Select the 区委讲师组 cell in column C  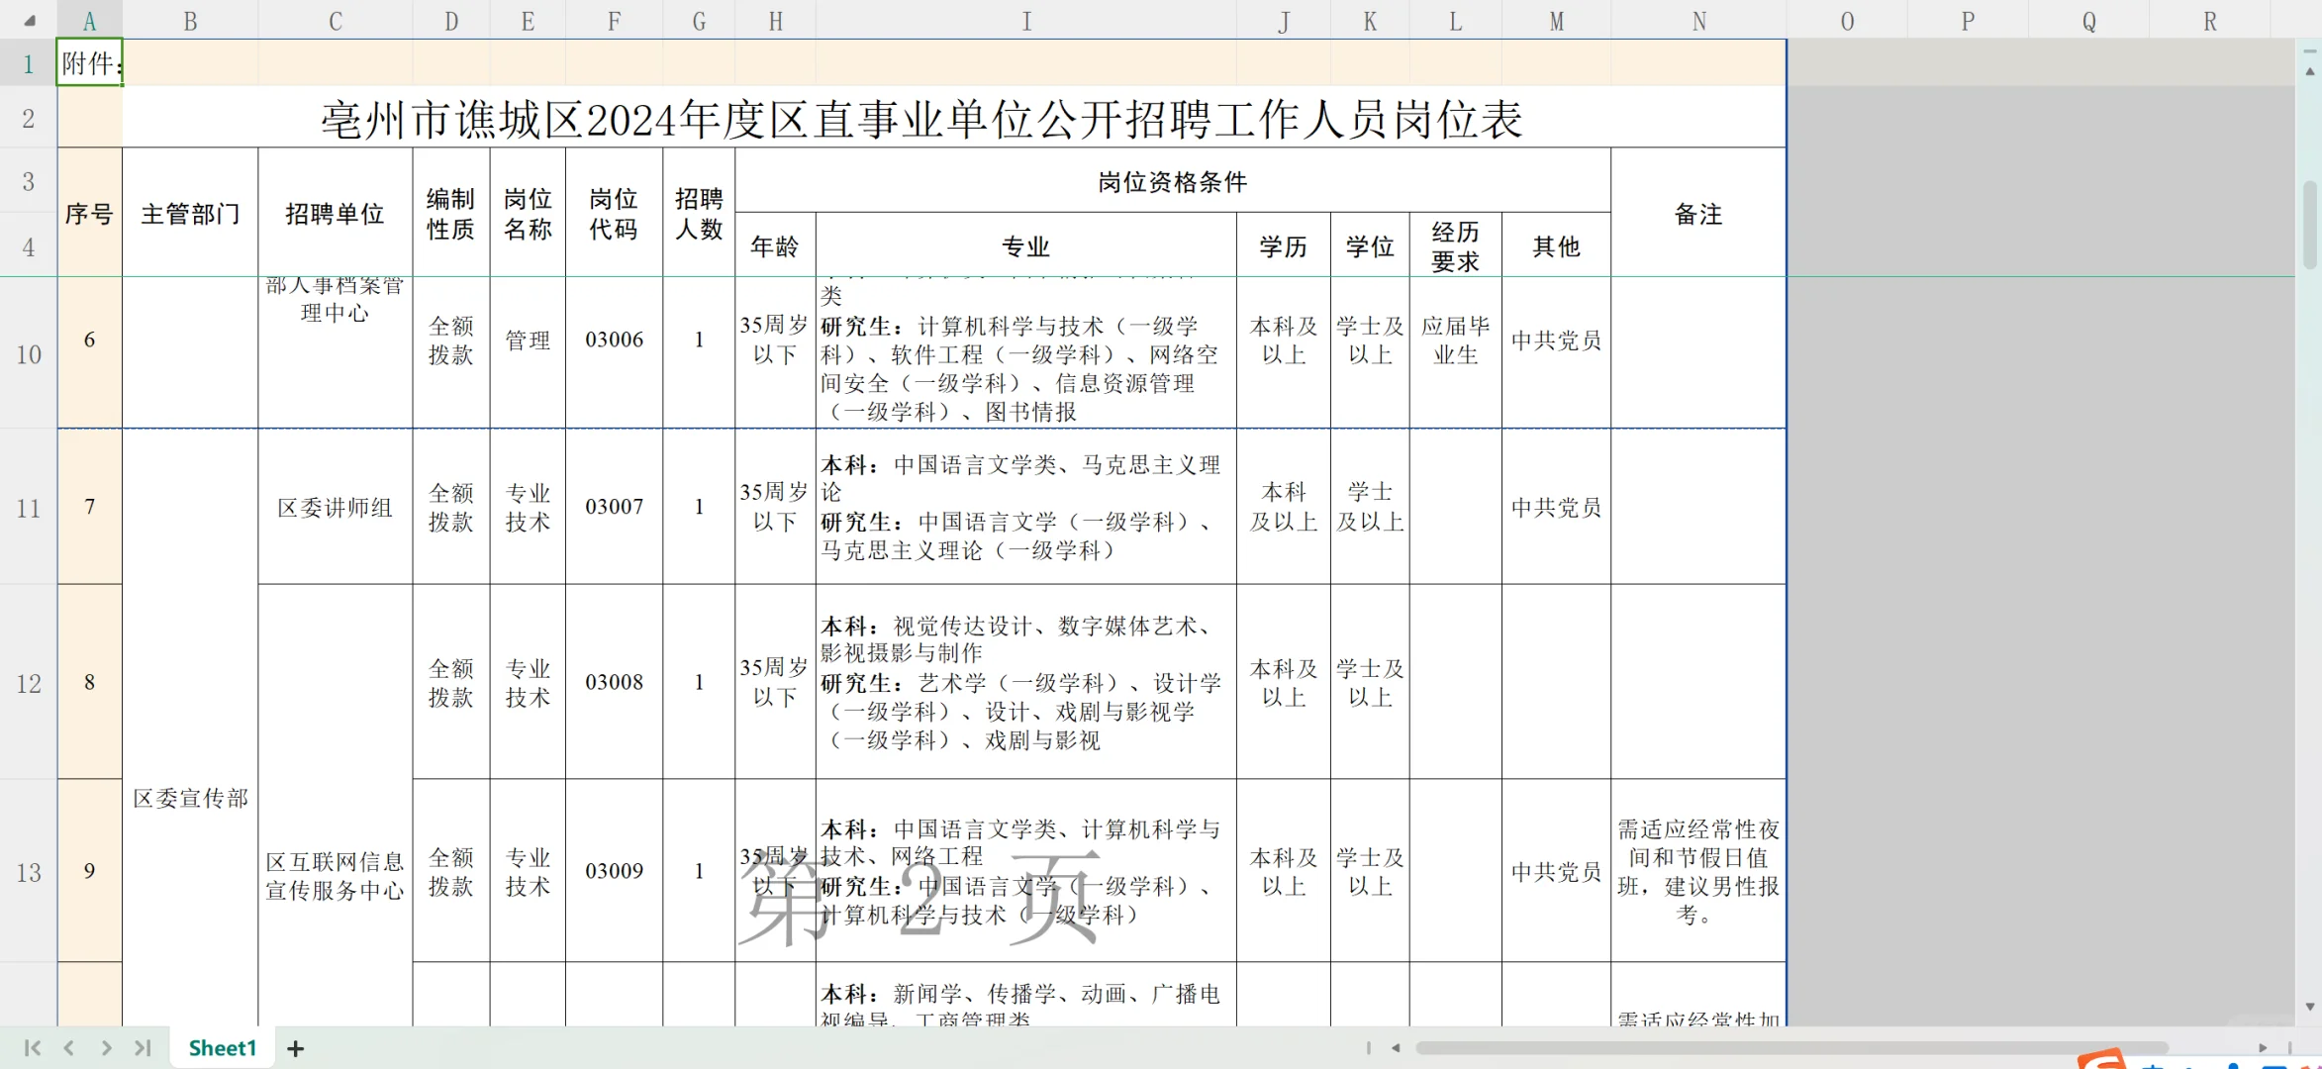point(335,508)
